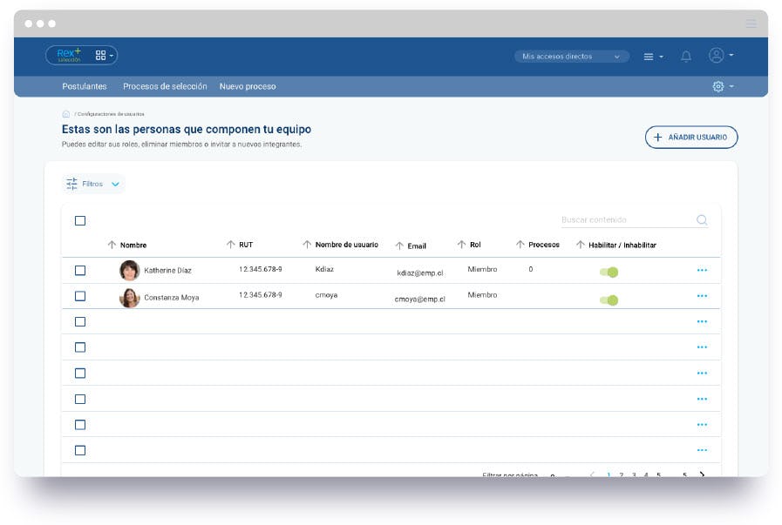Image resolution: width=782 pixels, height=525 pixels.
Task: Select the row checkbox for Constanza Moya
Action: pyautogui.click(x=80, y=296)
